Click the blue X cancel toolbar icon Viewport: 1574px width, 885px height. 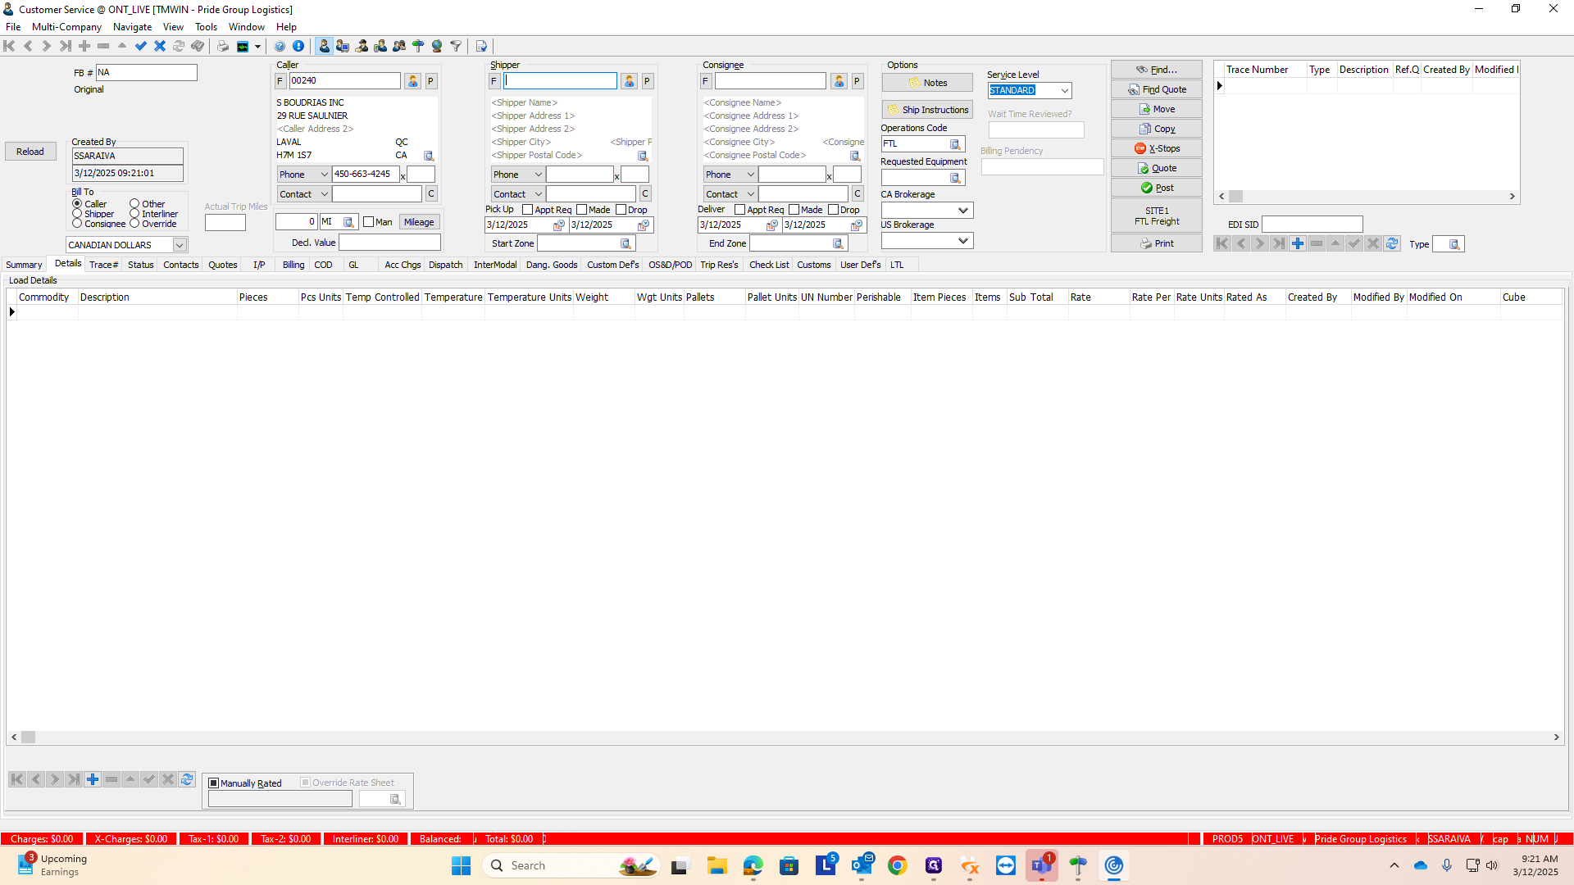(x=160, y=47)
